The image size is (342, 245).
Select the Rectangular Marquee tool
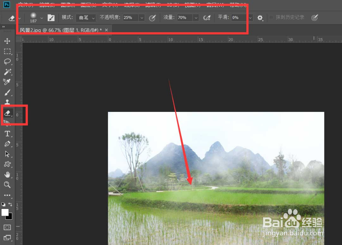[x=7, y=51]
